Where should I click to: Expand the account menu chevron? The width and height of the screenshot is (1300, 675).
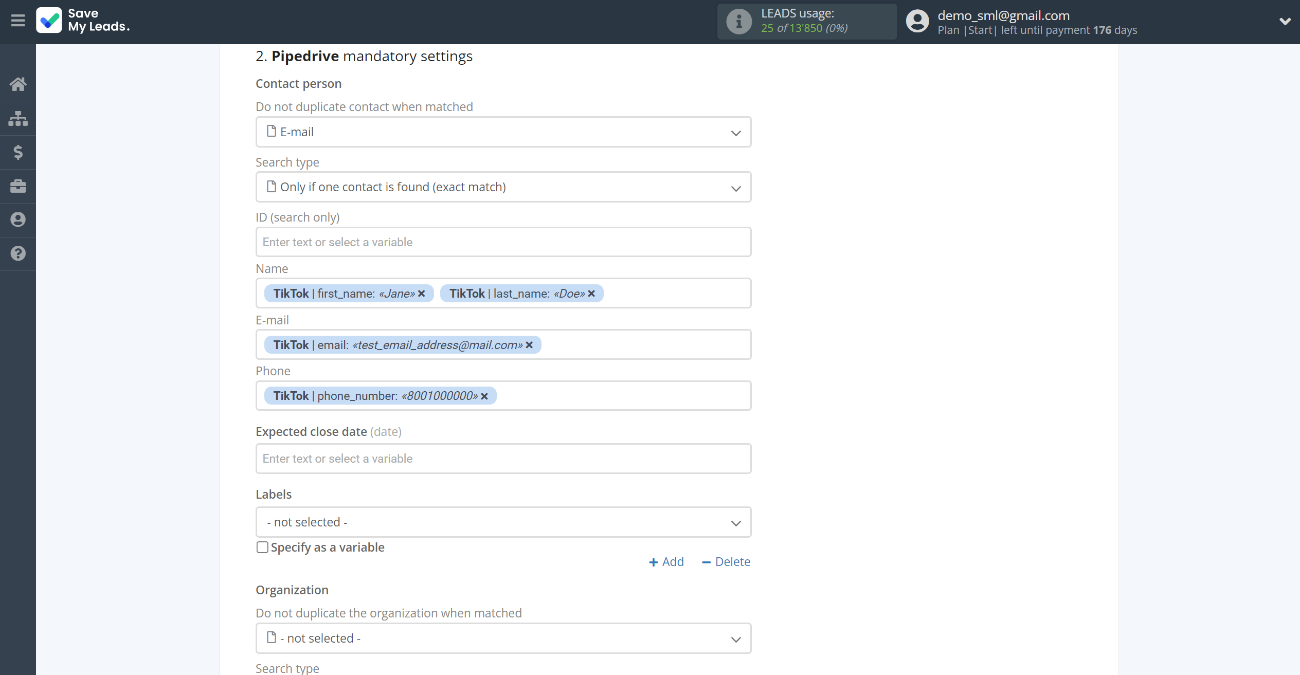(x=1285, y=21)
